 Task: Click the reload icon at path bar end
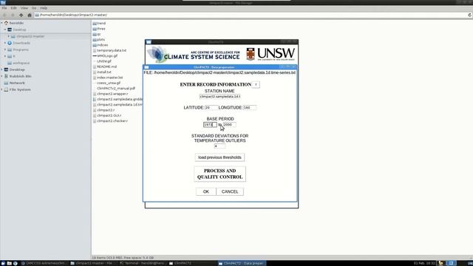(470, 15)
